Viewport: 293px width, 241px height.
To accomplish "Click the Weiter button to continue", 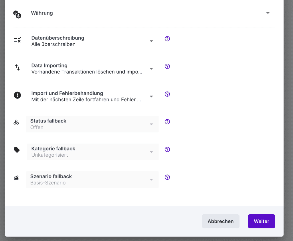I will point(261,221).
